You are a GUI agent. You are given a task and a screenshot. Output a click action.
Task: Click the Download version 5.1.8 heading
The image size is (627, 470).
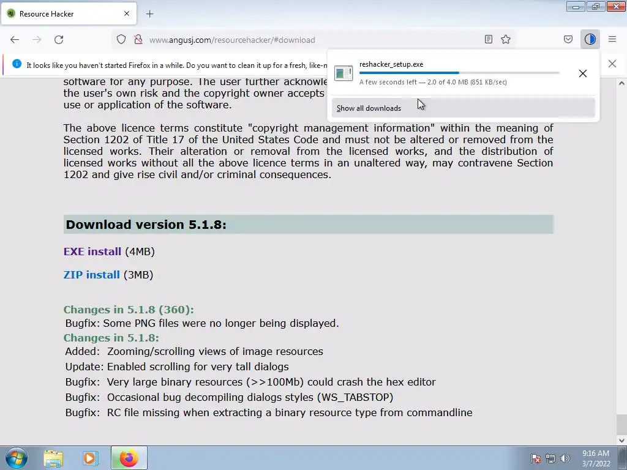click(x=309, y=225)
